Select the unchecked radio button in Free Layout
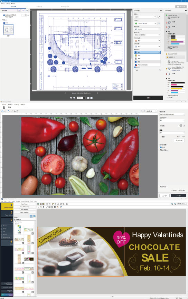This screenshot has width=188, height=299. click(x=161, y=150)
